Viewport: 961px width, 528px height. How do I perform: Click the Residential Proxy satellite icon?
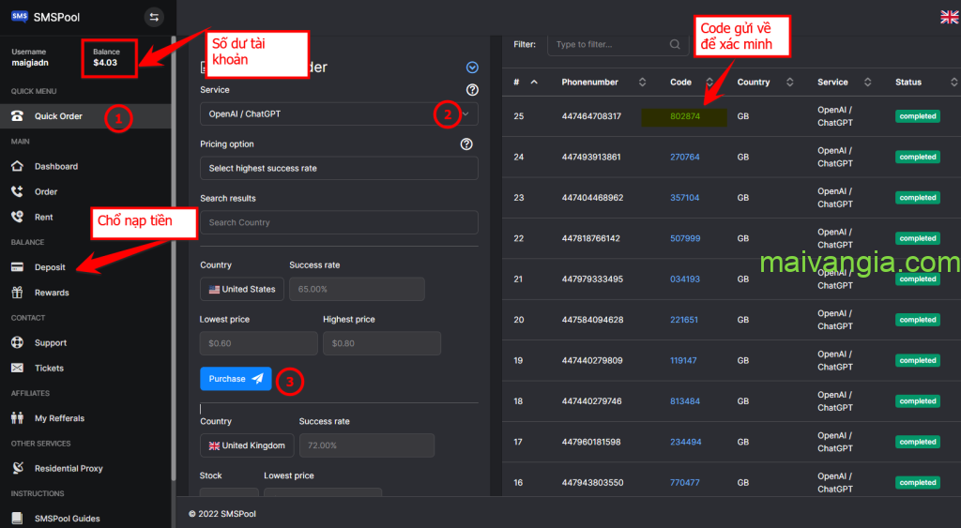[x=17, y=468]
